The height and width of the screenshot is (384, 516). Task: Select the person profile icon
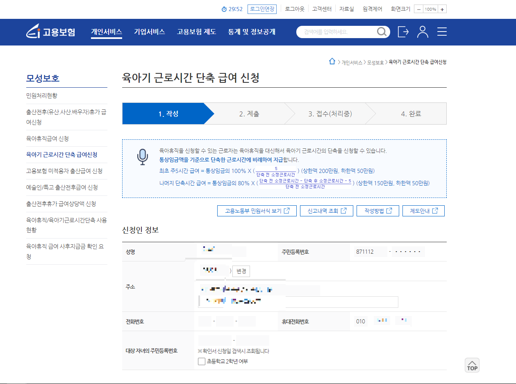click(423, 32)
